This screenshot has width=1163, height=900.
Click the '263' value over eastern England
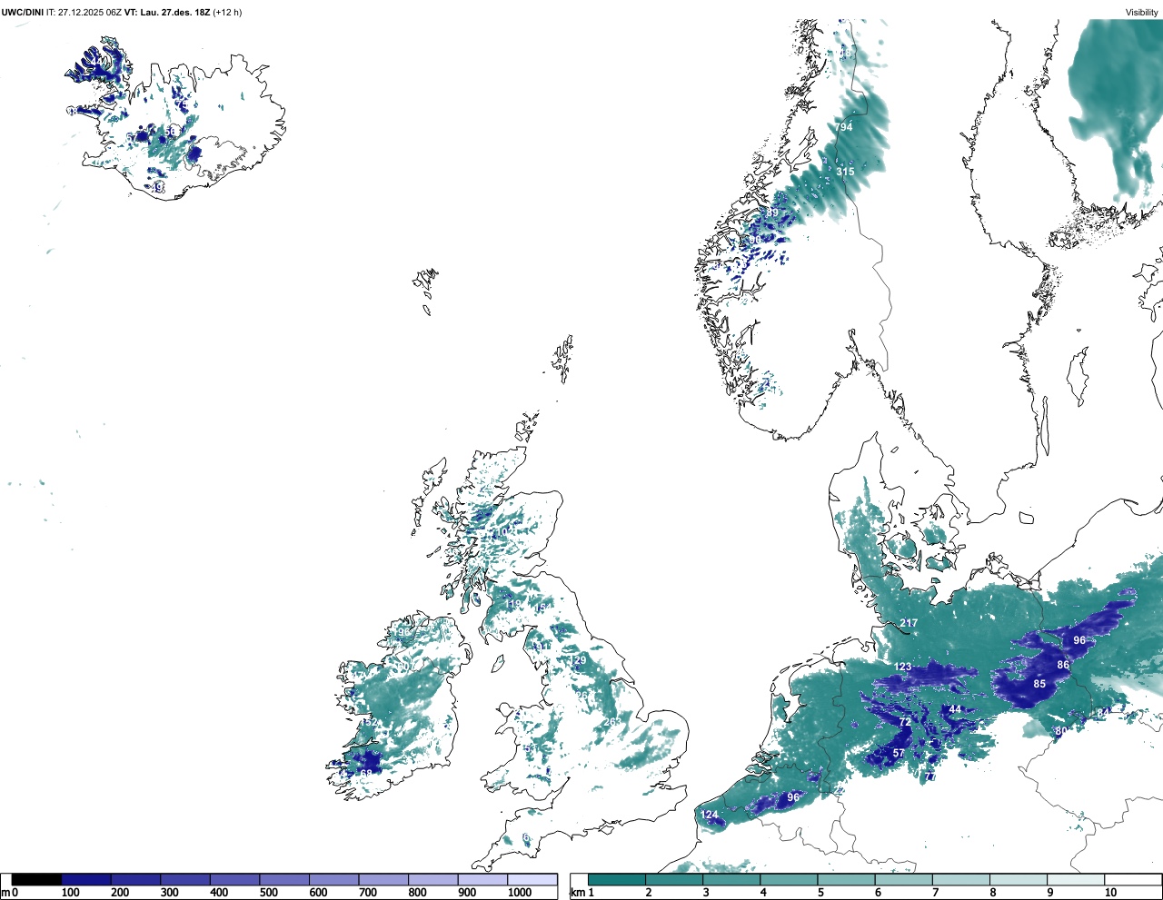[612, 723]
